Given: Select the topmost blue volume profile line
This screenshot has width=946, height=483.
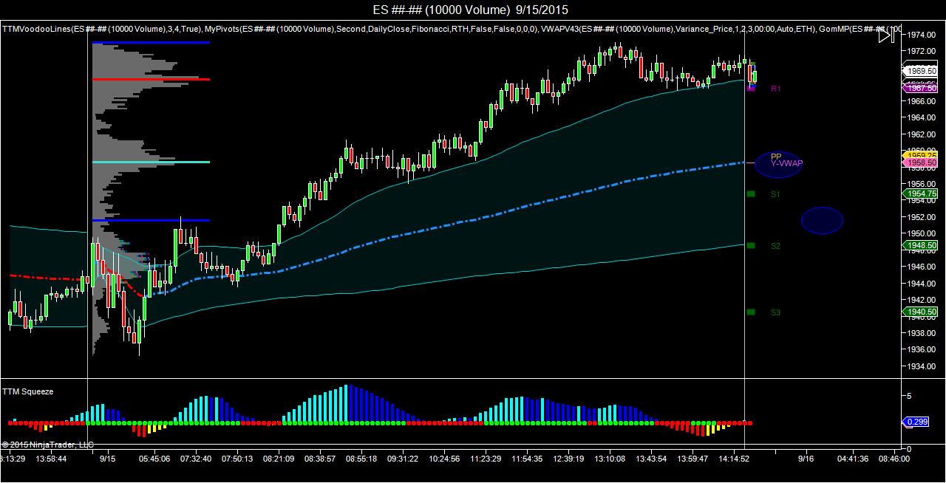Looking at the screenshot, I should click(151, 42).
